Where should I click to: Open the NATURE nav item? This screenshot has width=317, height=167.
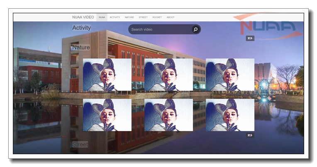click(129, 17)
